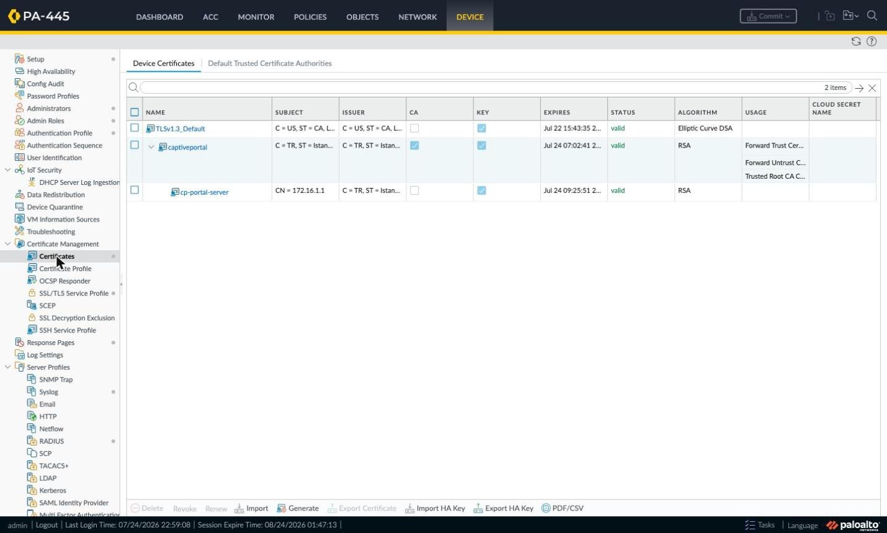Select SSL Decryption Exclusion item
This screenshot has height=533, width=887.
(x=77, y=318)
